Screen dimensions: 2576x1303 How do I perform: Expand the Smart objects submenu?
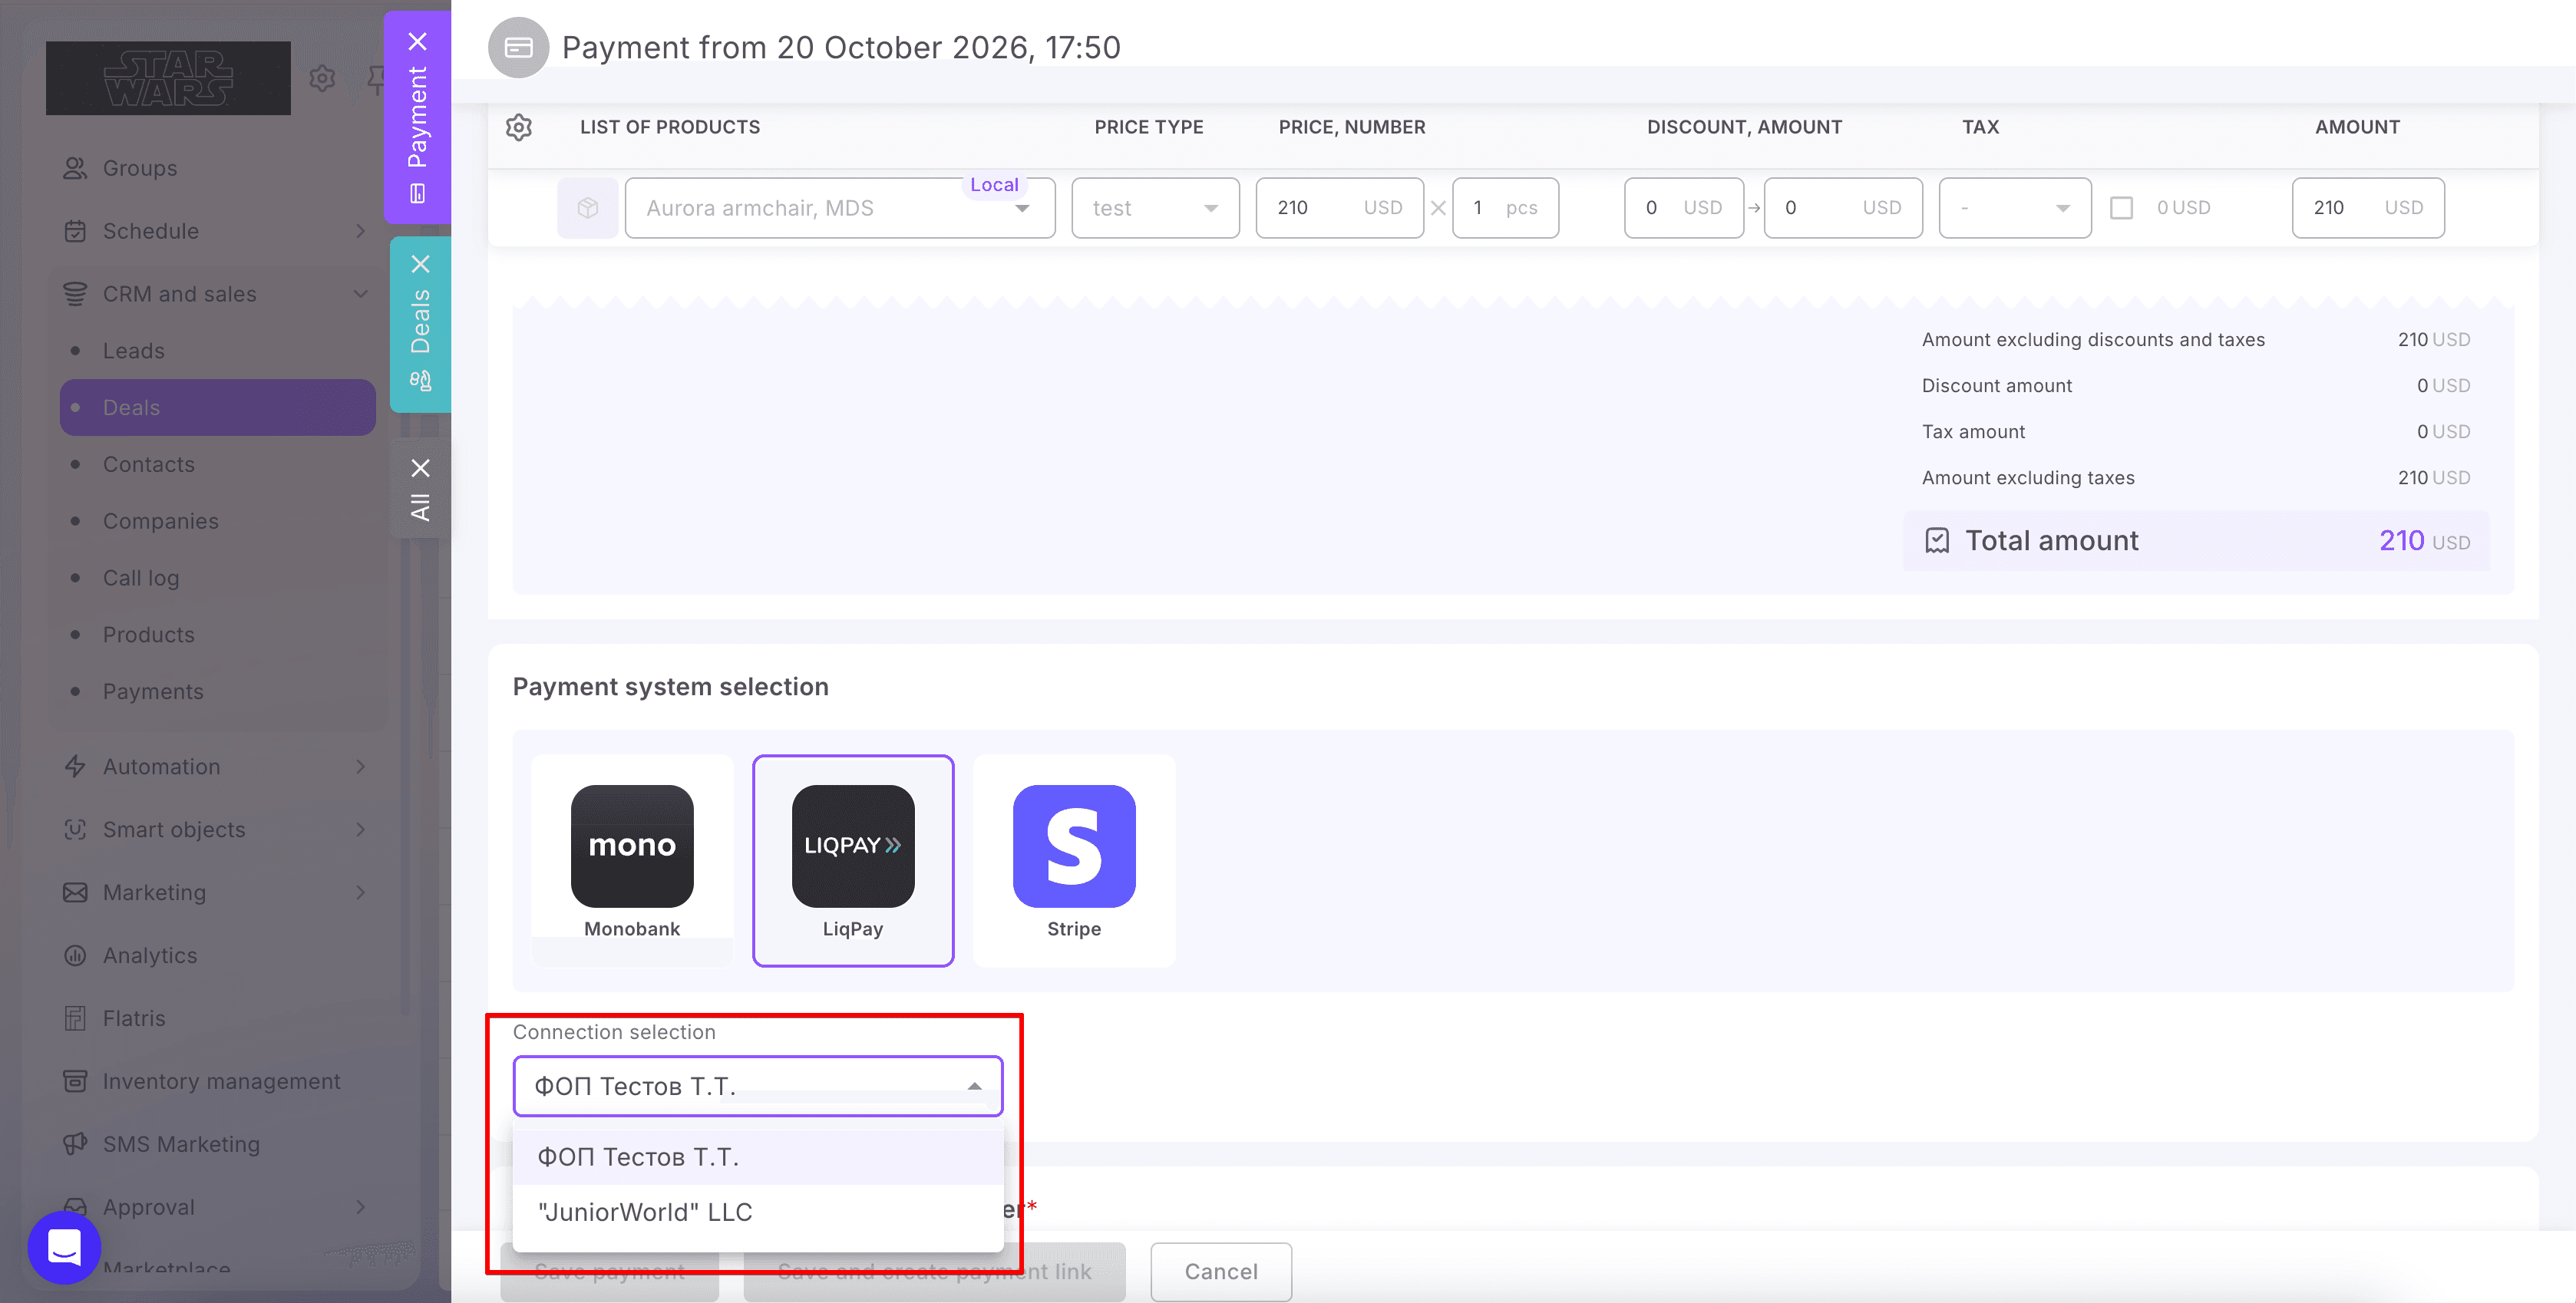[361, 830]
